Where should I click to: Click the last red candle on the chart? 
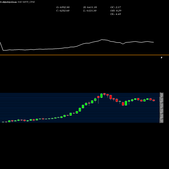click(x=154, y=100)
